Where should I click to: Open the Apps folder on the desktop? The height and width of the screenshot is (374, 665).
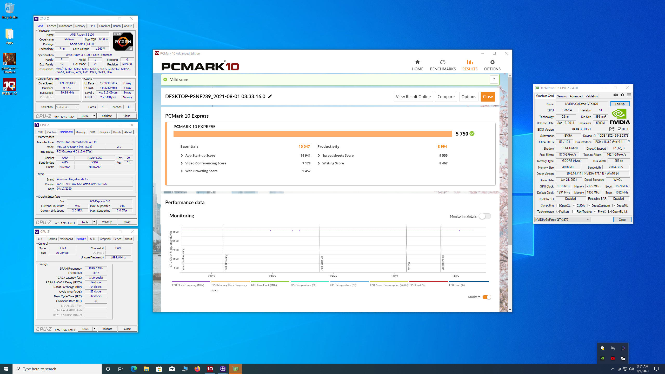pyautogui.click(x=10, y=36)
